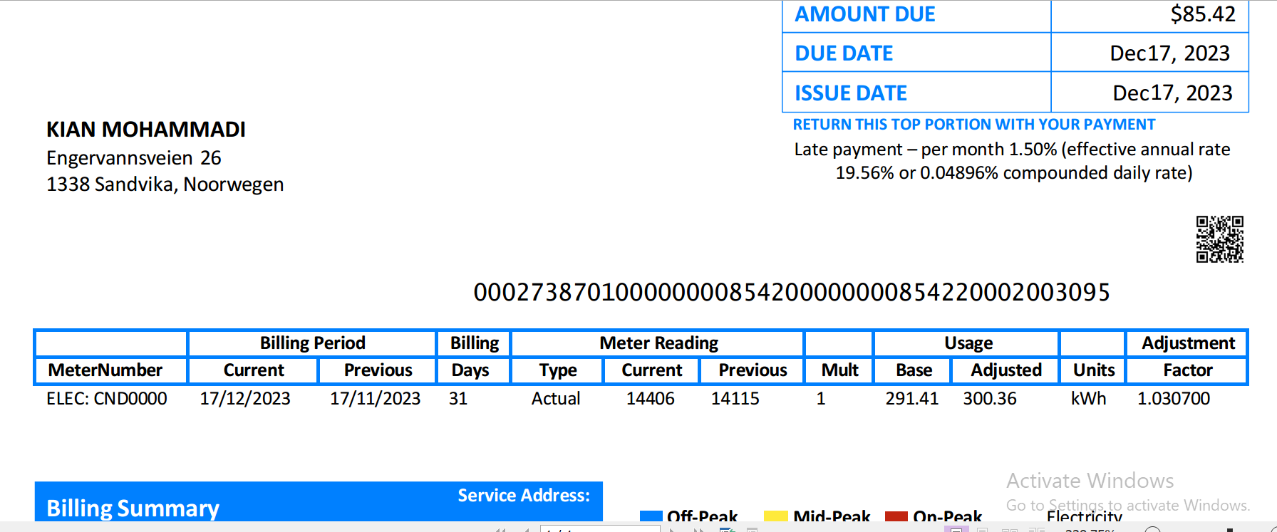Click the highlighted single-page view icon

(956, 528)
